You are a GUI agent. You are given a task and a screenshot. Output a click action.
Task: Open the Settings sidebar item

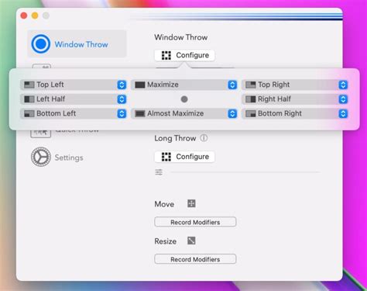tap(57, 158)
